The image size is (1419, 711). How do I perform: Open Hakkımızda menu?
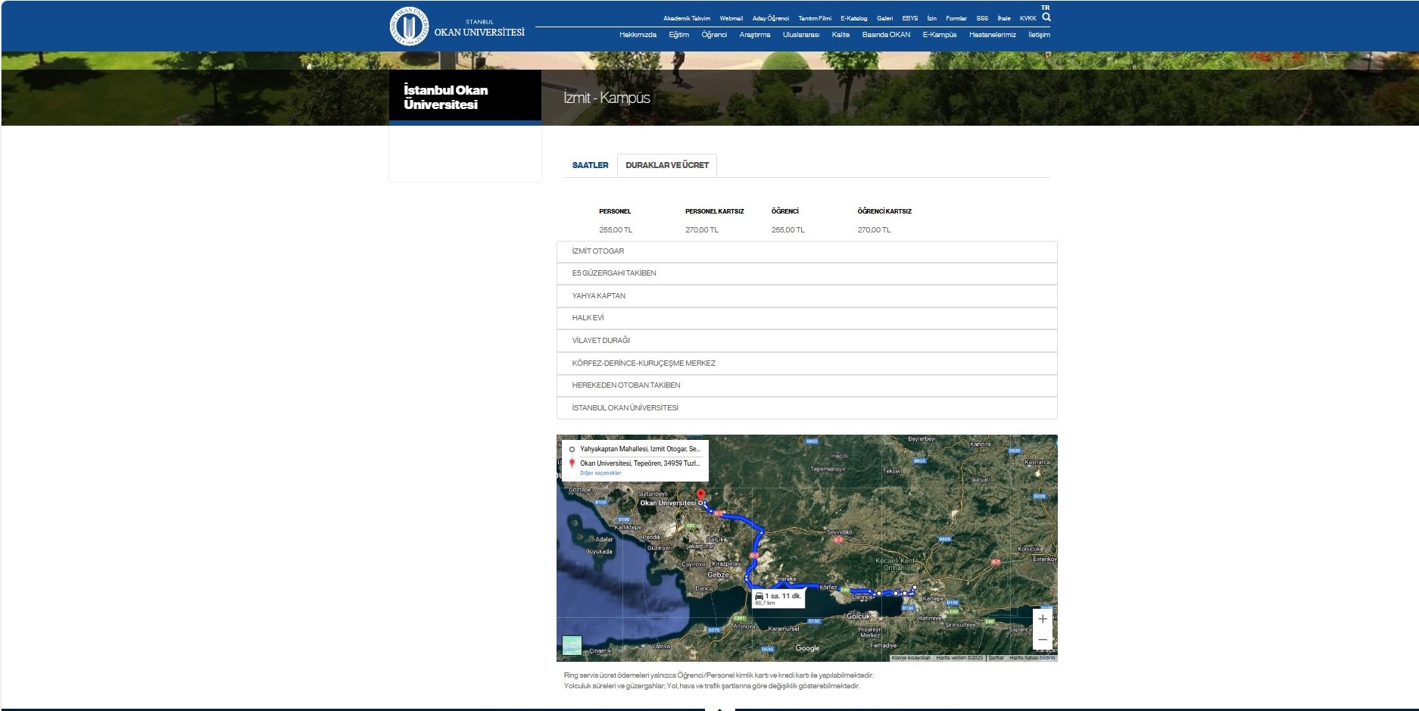[638, 35]
